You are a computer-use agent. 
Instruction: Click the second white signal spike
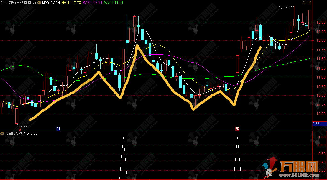tap(237, 156)
